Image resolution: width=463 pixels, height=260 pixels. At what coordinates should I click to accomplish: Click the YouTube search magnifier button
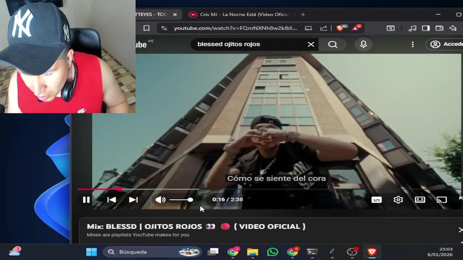[x=333, y=44]
